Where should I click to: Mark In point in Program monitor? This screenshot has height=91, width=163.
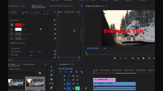(x=120, y=58)
